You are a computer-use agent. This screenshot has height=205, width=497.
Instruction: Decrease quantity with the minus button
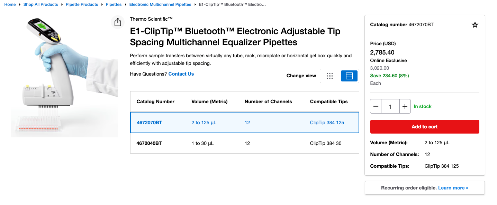pos(376,106)
